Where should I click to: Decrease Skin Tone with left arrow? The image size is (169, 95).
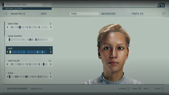coord(7,27)
